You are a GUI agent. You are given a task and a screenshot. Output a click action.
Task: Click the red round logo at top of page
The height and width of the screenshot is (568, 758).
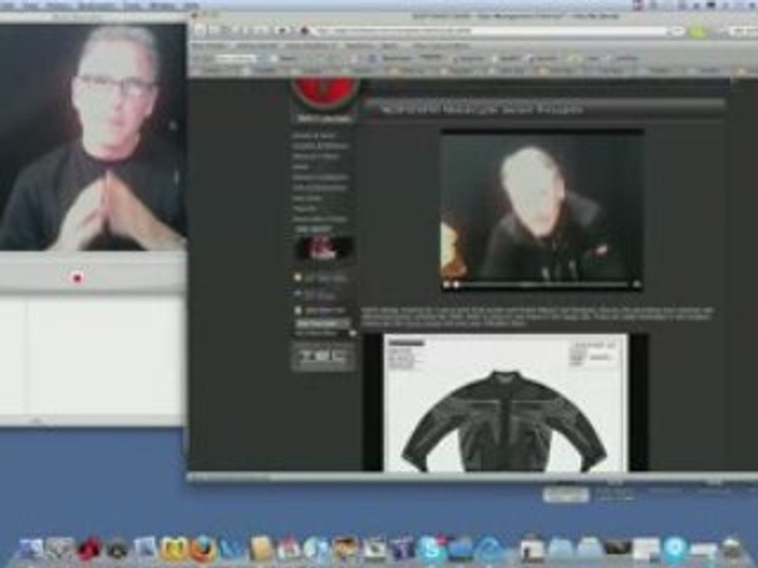coord(325,94)
